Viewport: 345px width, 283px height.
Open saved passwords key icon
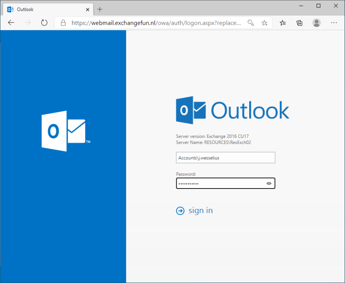(251, 23)
